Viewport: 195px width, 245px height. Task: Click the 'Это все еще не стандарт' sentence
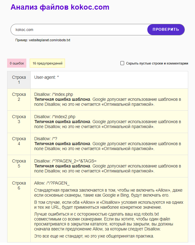94,236
